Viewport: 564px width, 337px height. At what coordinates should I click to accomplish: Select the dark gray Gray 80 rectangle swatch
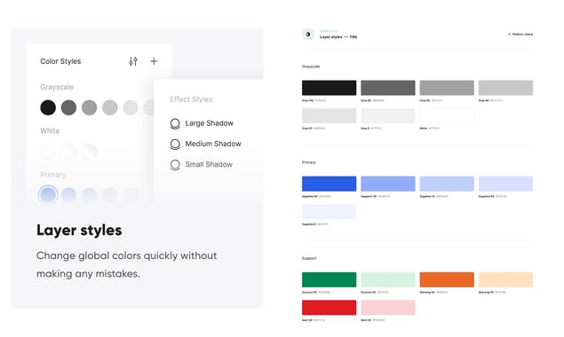388,88
